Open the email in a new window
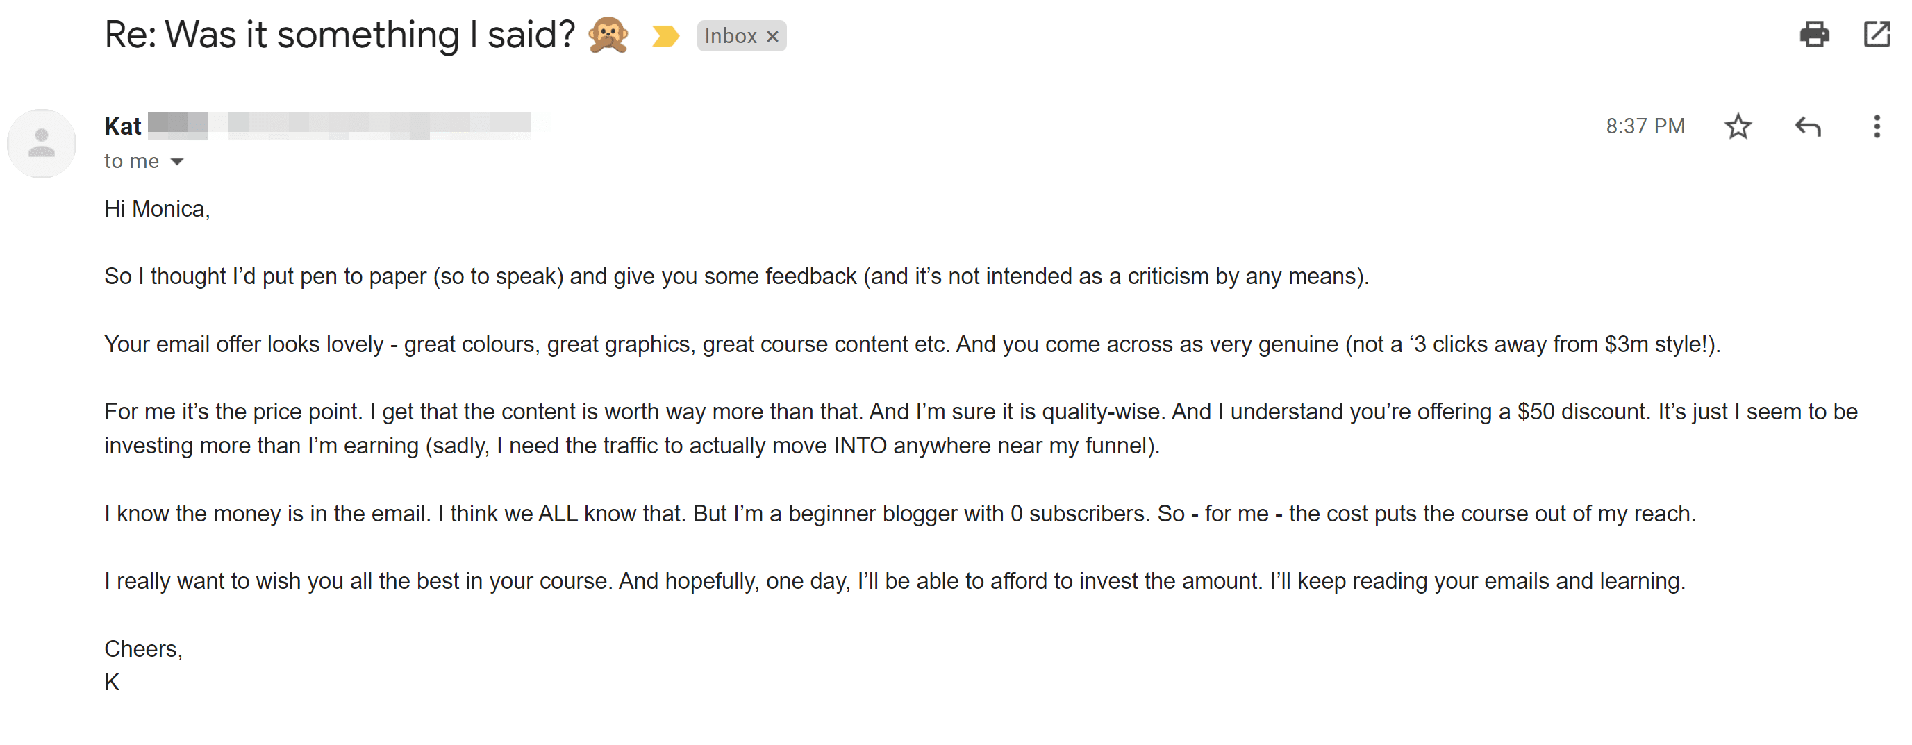This screenshot has height=745, width=1912. click(x=1879, y=34)
